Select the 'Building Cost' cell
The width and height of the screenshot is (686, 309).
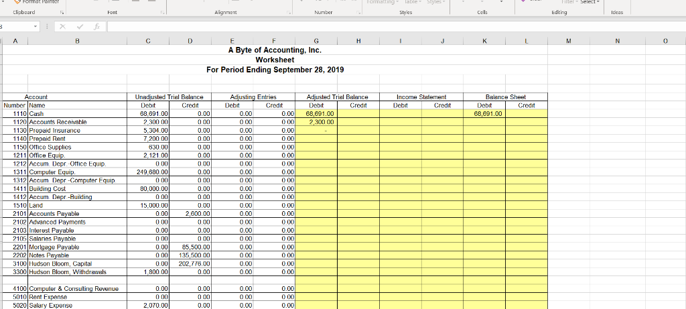point(78,188)
